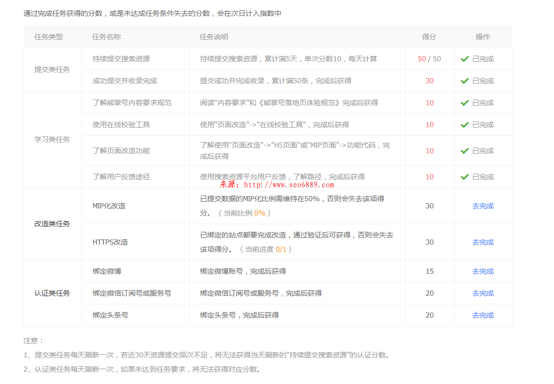Open 去完成 link for HTTPS改造

(x=482, y=242)
